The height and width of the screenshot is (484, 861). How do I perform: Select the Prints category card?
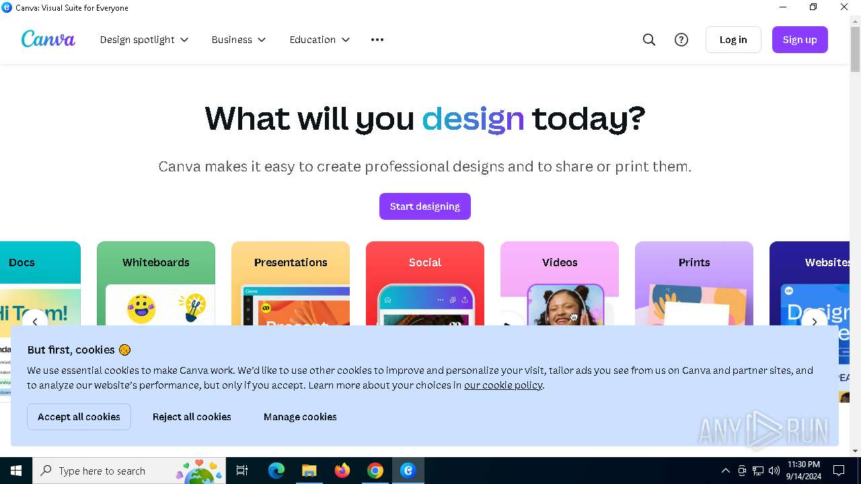tap(694, 284)
